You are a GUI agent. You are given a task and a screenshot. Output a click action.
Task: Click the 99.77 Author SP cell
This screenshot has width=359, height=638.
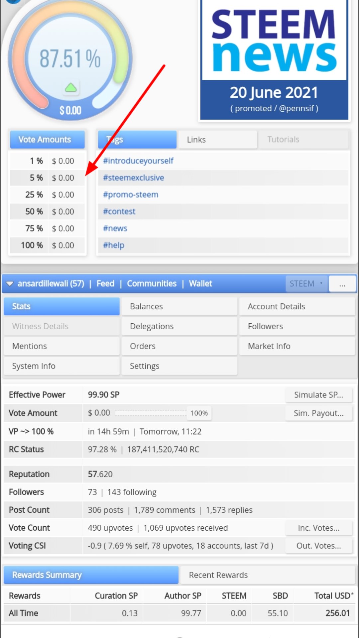click(191, 613)
